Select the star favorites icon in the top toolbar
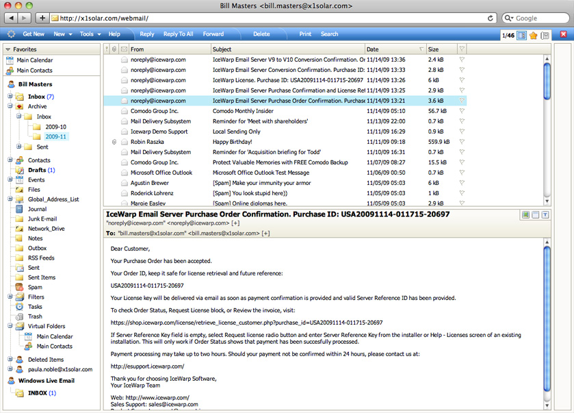This screenshot has height=413, width=574. click(533, 35)
